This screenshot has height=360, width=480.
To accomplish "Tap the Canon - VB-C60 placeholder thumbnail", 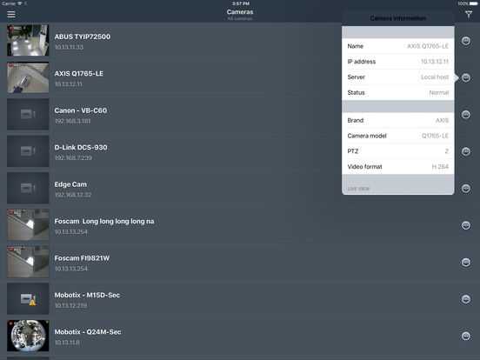I will 28,114.
